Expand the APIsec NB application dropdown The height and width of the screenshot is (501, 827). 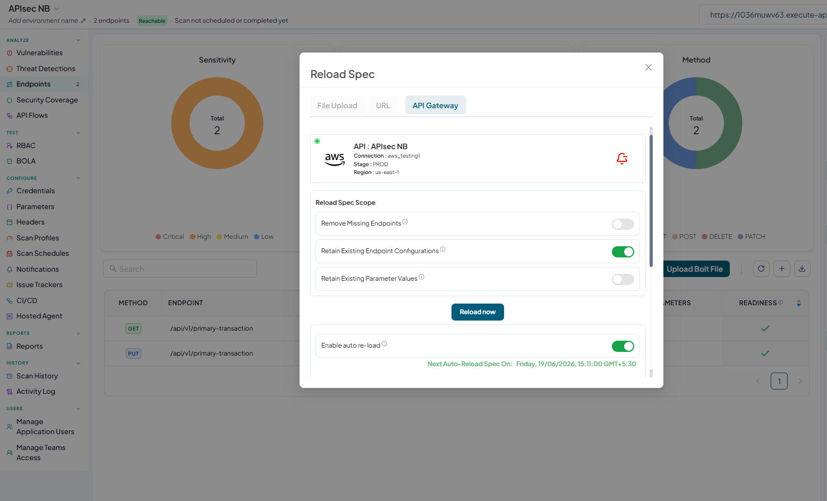pyautogui.click(x=57, y=9)
